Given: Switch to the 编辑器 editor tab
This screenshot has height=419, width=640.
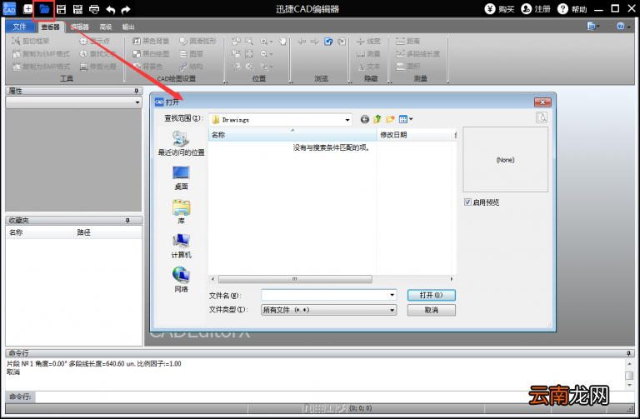Looking at the screenshot, I should pyautogui.click(x=80, y=27).
